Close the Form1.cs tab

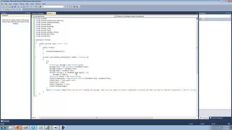[55, 13]
